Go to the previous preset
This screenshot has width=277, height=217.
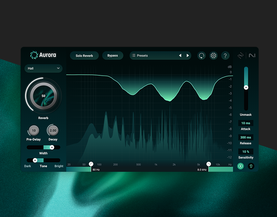(x=180, y=56)
